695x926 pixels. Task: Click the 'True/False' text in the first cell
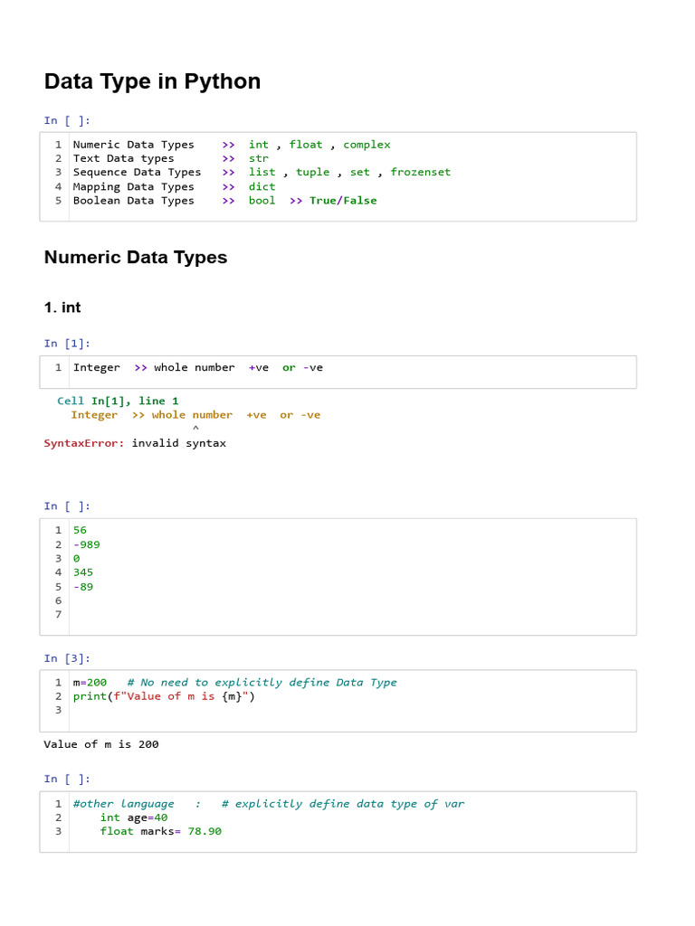click(x=343, y=201)
